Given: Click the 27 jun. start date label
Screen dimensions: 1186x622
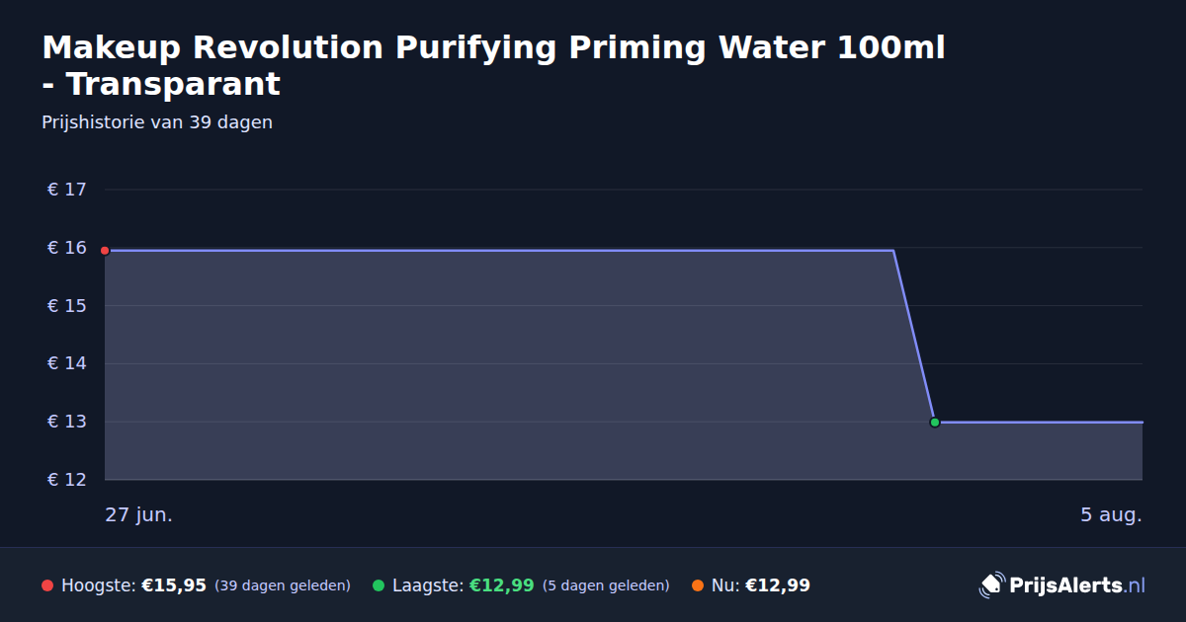Looking at the screenshot, I should pos(139,514).
